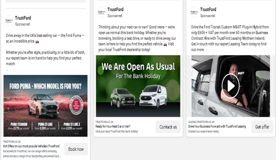The image size is (276, 160).
Task: Click the Get offer button
Action: (x=262, y=127)
